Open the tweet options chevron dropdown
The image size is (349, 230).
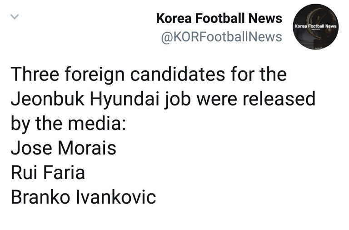click(x=15, y=17)
